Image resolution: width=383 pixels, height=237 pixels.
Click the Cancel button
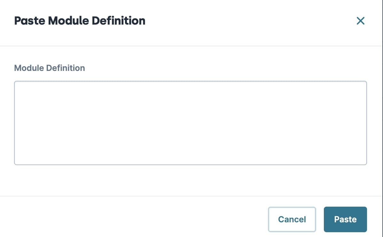pyautogui.click(x=292, y=219)
